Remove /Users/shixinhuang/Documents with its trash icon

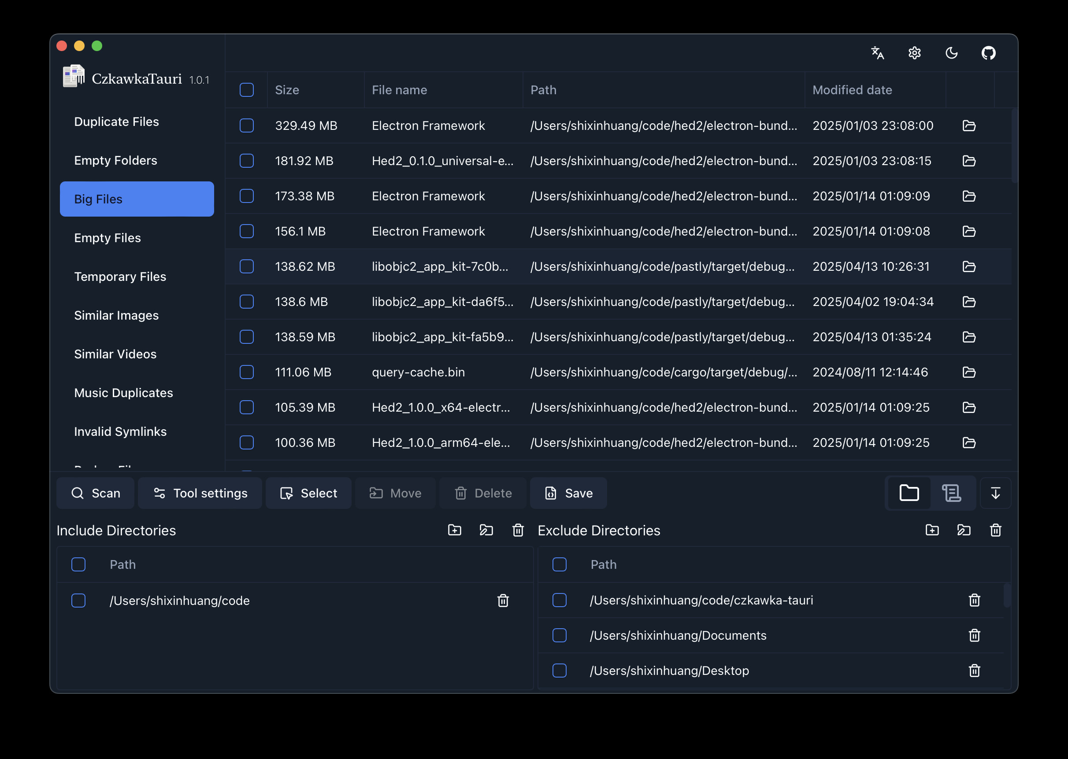click(x=974, y=635)
